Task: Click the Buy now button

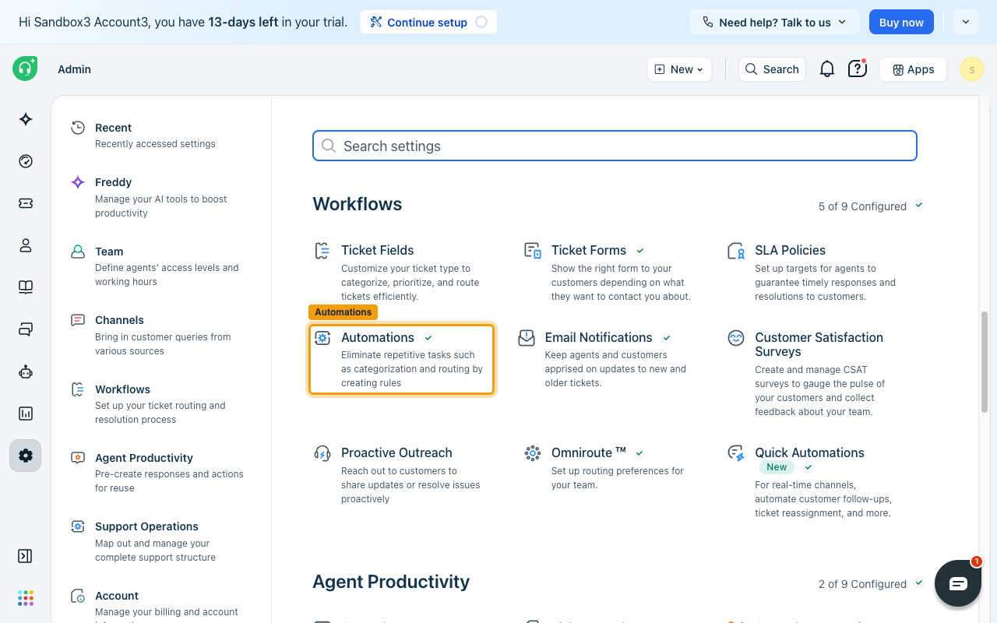Action: [x=901, y=22]
